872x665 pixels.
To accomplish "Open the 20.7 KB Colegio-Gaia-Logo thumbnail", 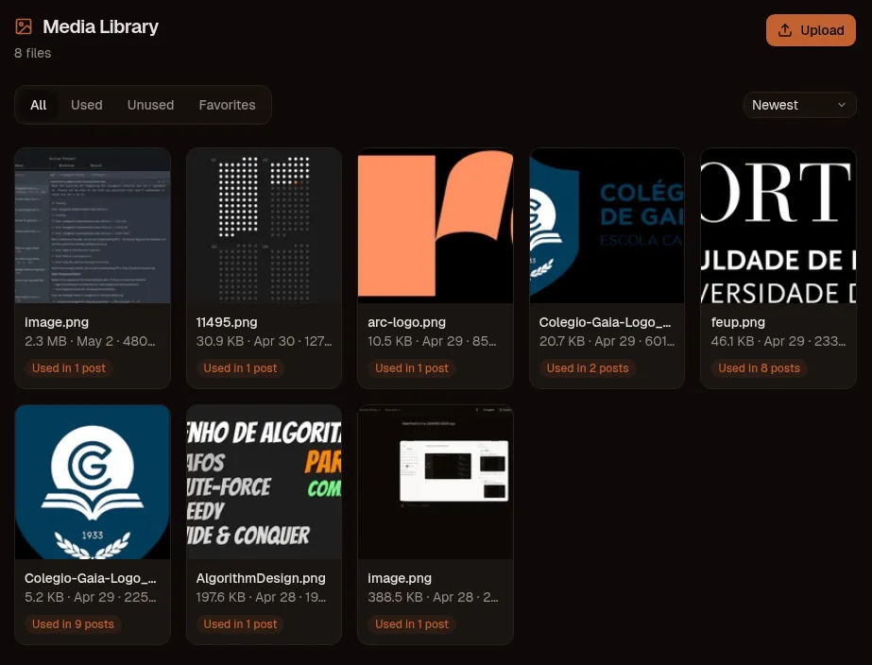I will (607, 226).
